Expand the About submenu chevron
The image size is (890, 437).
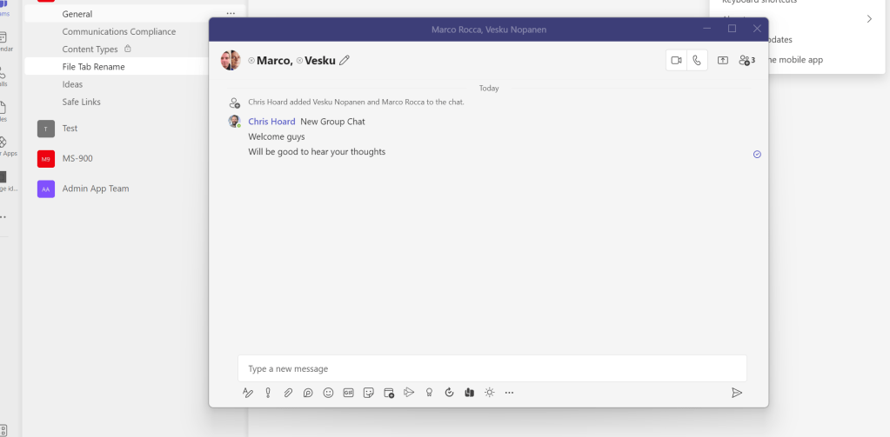pos(869,19)
